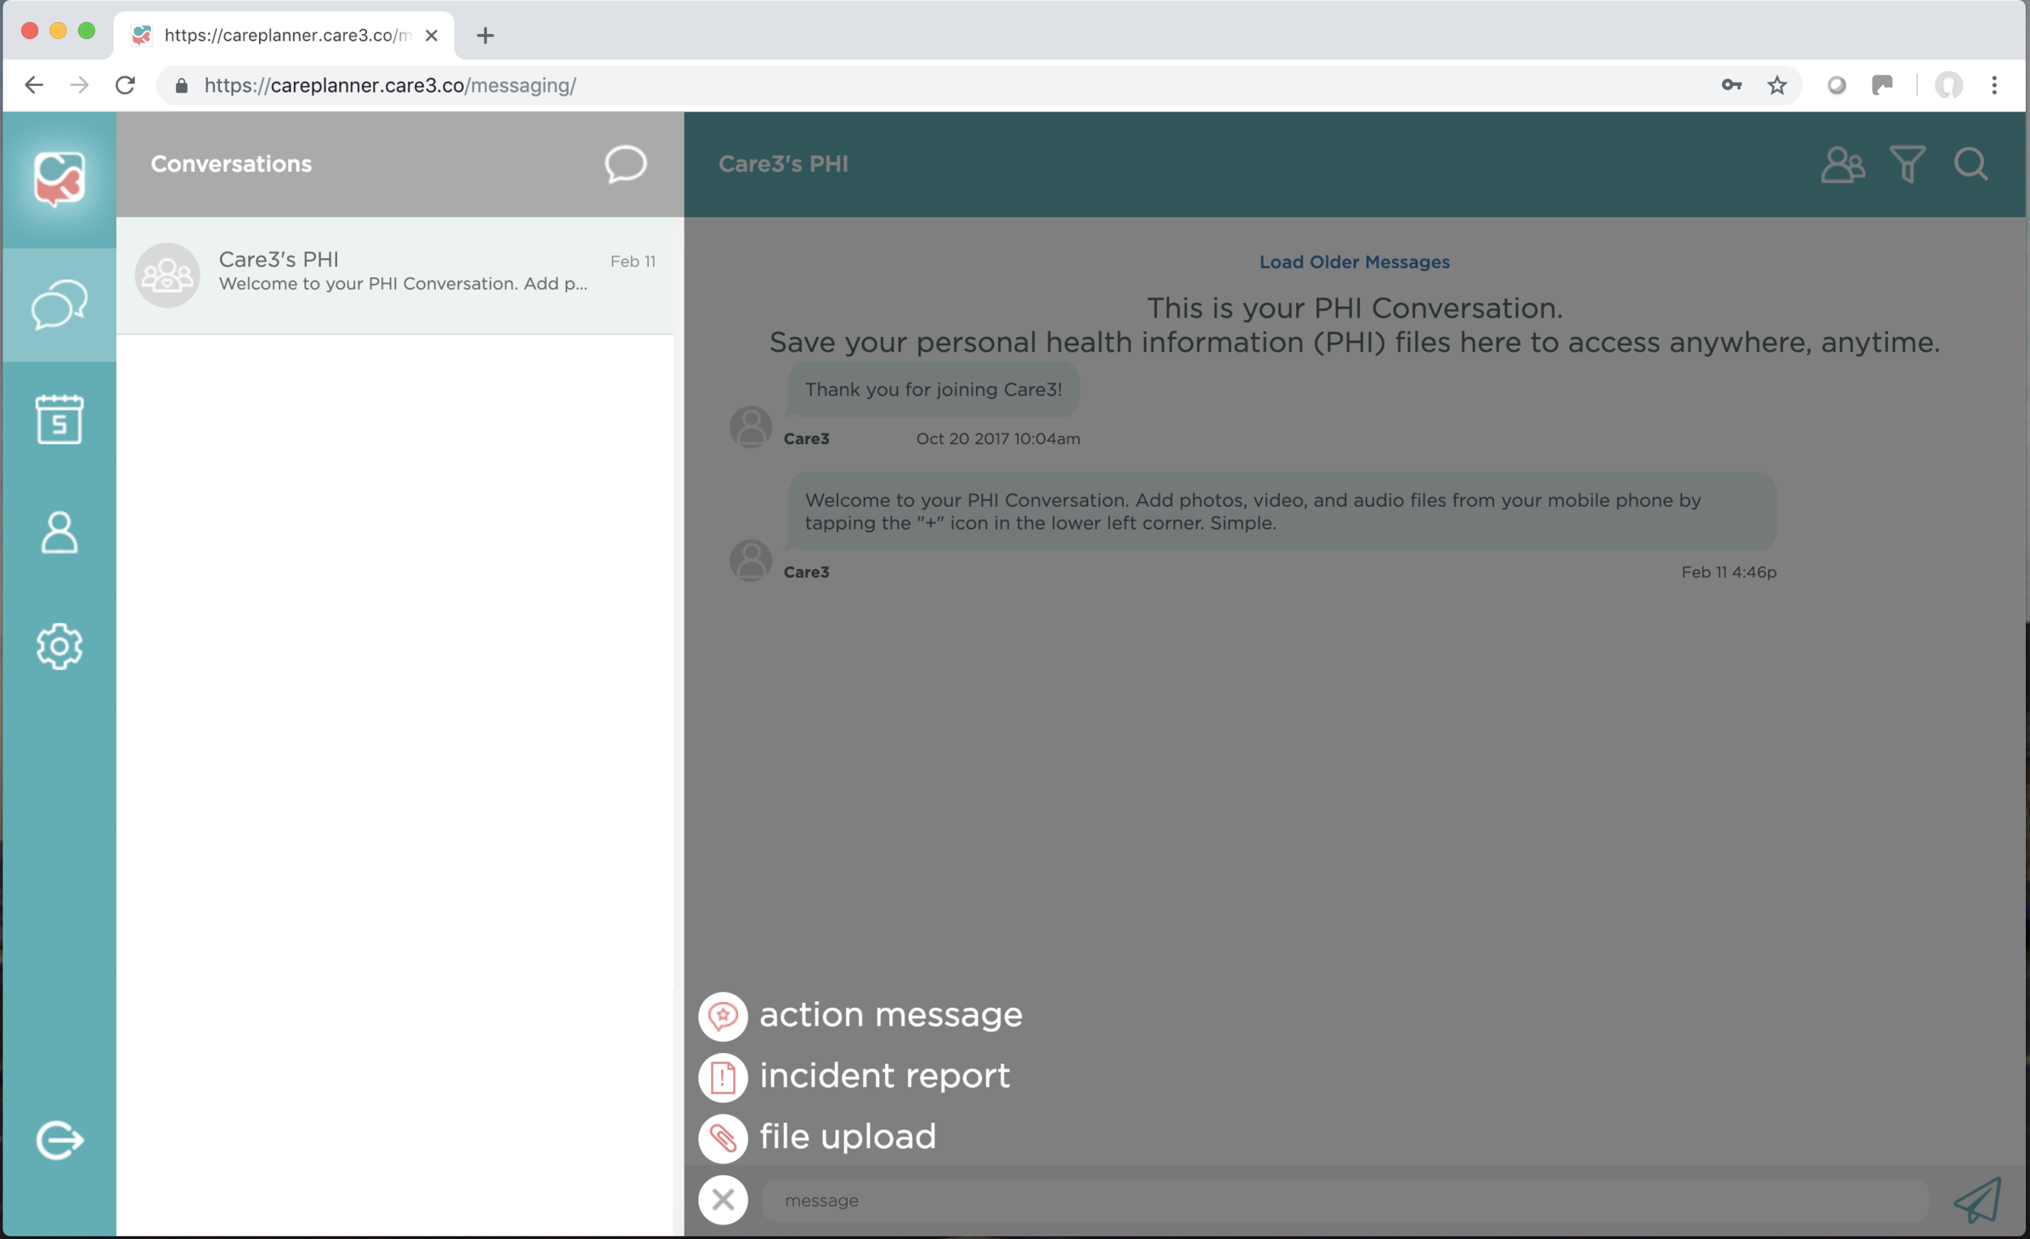2030x1239 pixels.
Task: Open the Settings gear in sidebar
Action: tap(59, 646)
